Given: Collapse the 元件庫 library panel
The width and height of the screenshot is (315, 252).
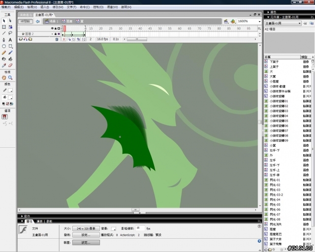Looking at the screenshot, I should pyautogui.click(x=268, y=17).
